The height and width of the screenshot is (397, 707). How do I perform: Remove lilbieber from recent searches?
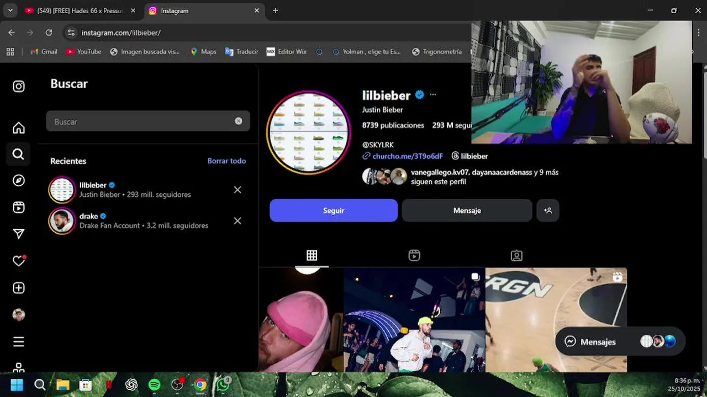coord(238,190)
